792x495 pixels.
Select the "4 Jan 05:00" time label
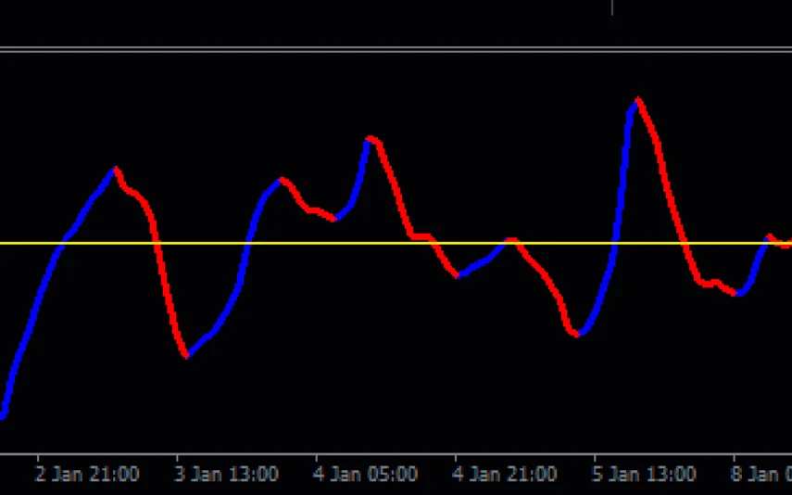[365, 475]
